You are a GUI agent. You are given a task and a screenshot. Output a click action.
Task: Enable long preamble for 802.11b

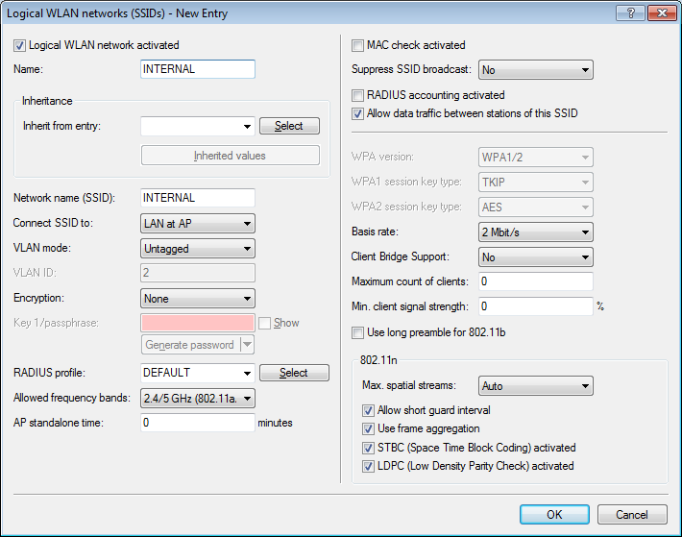[358, 332]
